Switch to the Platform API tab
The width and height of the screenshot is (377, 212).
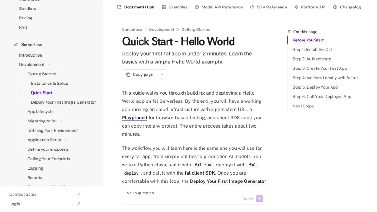[310, 7]
